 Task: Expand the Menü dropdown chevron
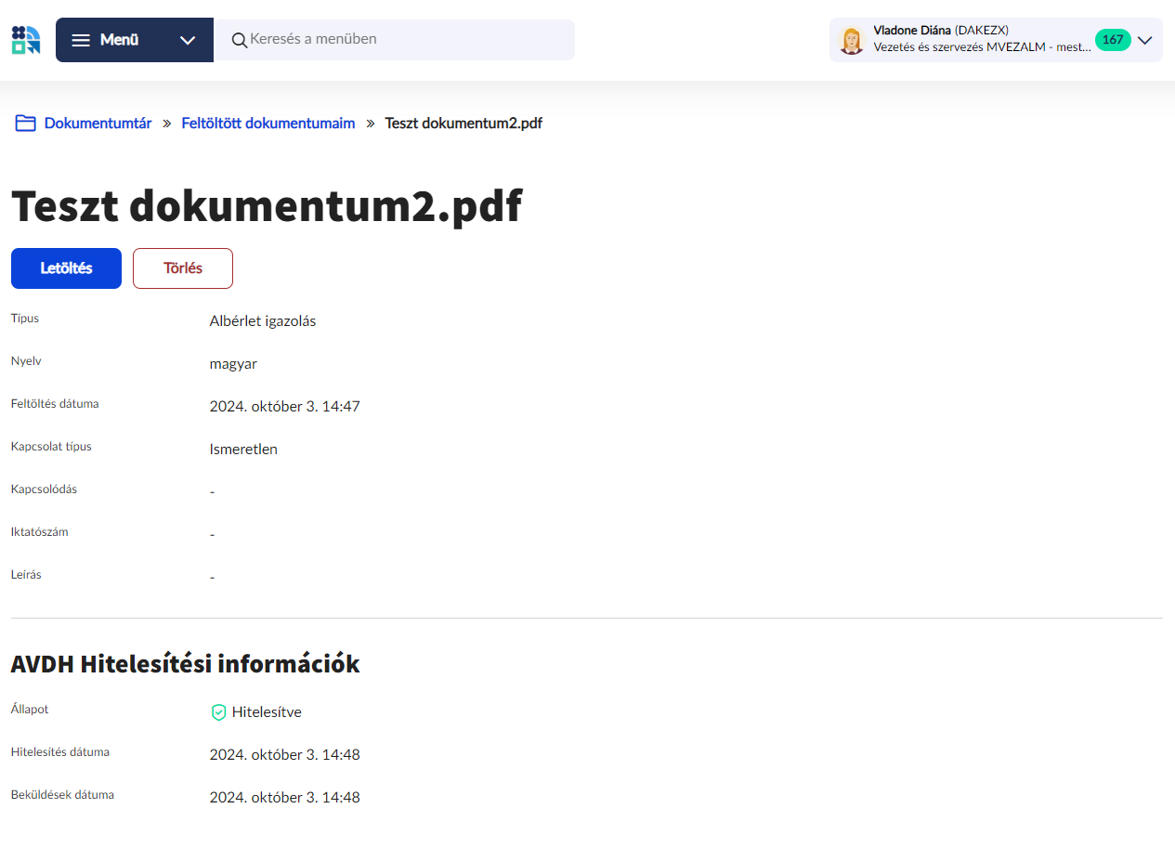click(x=188, y=40)
